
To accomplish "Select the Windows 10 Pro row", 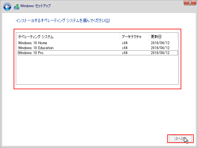I will click(x=98, y=53).
